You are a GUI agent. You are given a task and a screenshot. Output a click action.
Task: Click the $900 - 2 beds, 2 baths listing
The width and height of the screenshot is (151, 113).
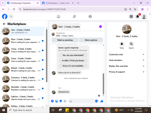(x=65, y=36)
